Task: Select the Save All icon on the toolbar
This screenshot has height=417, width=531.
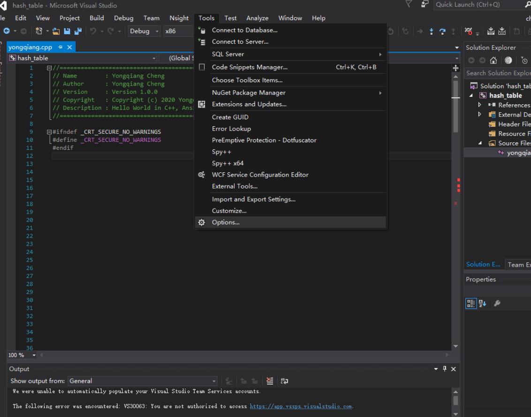Action: tap(77, 31)
